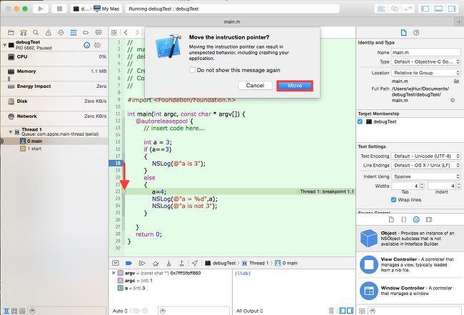
Task: Collapse Thread 1 disclosure triangle
Action: [11, 131]
